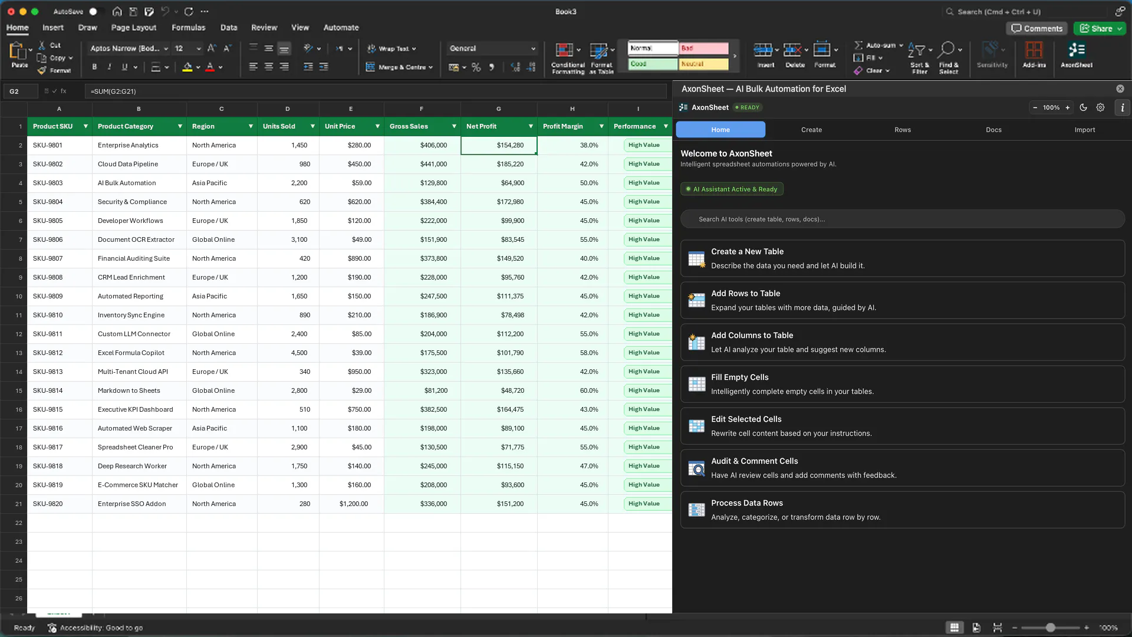The image size is (1132, 637).
Task: Expand the Share button dropdown arrow
Action: click(1120, 29)
